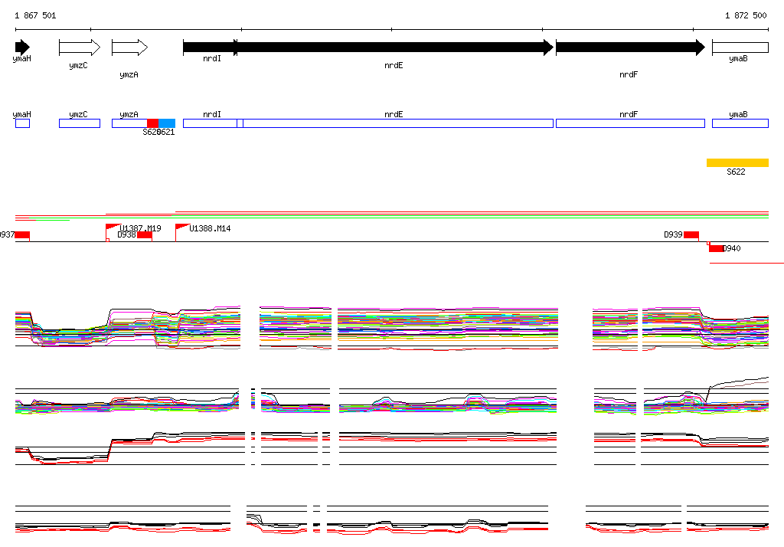784x547 pixels.
Task: Select the red D938 terminator block
Action: [145, 235]
